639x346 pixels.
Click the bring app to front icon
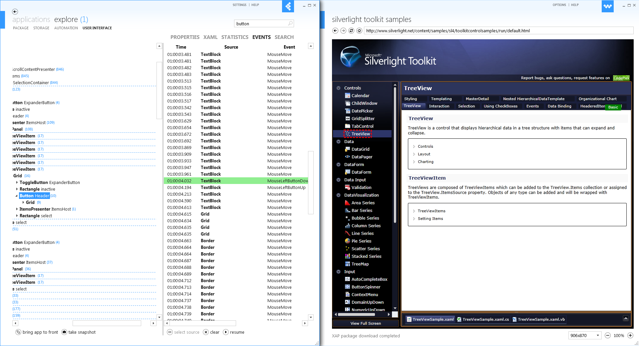click(x=18, y=332)
